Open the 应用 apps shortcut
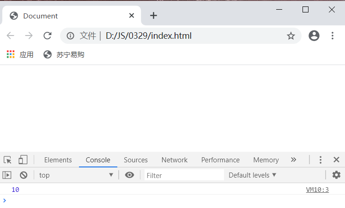The image size is (345, 208). [x=20, y=54]
